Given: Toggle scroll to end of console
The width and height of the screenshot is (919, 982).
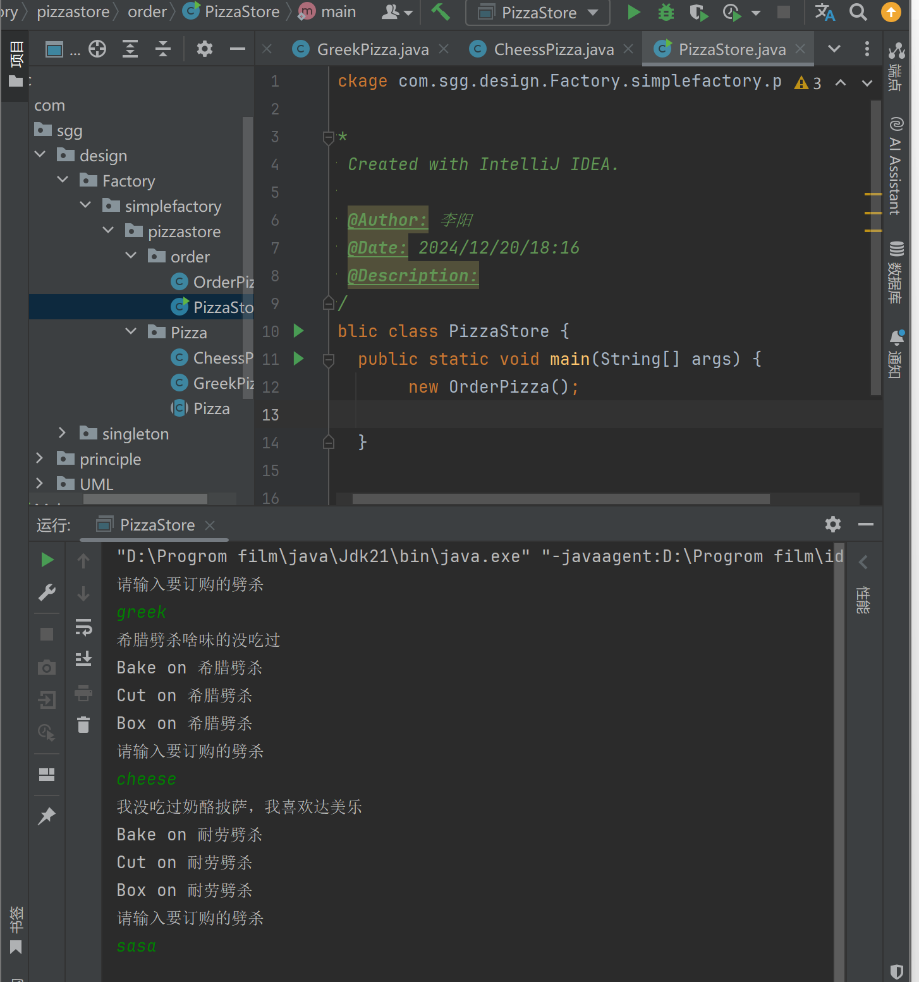Looking at the screenshot, I should tap(83, 659).
